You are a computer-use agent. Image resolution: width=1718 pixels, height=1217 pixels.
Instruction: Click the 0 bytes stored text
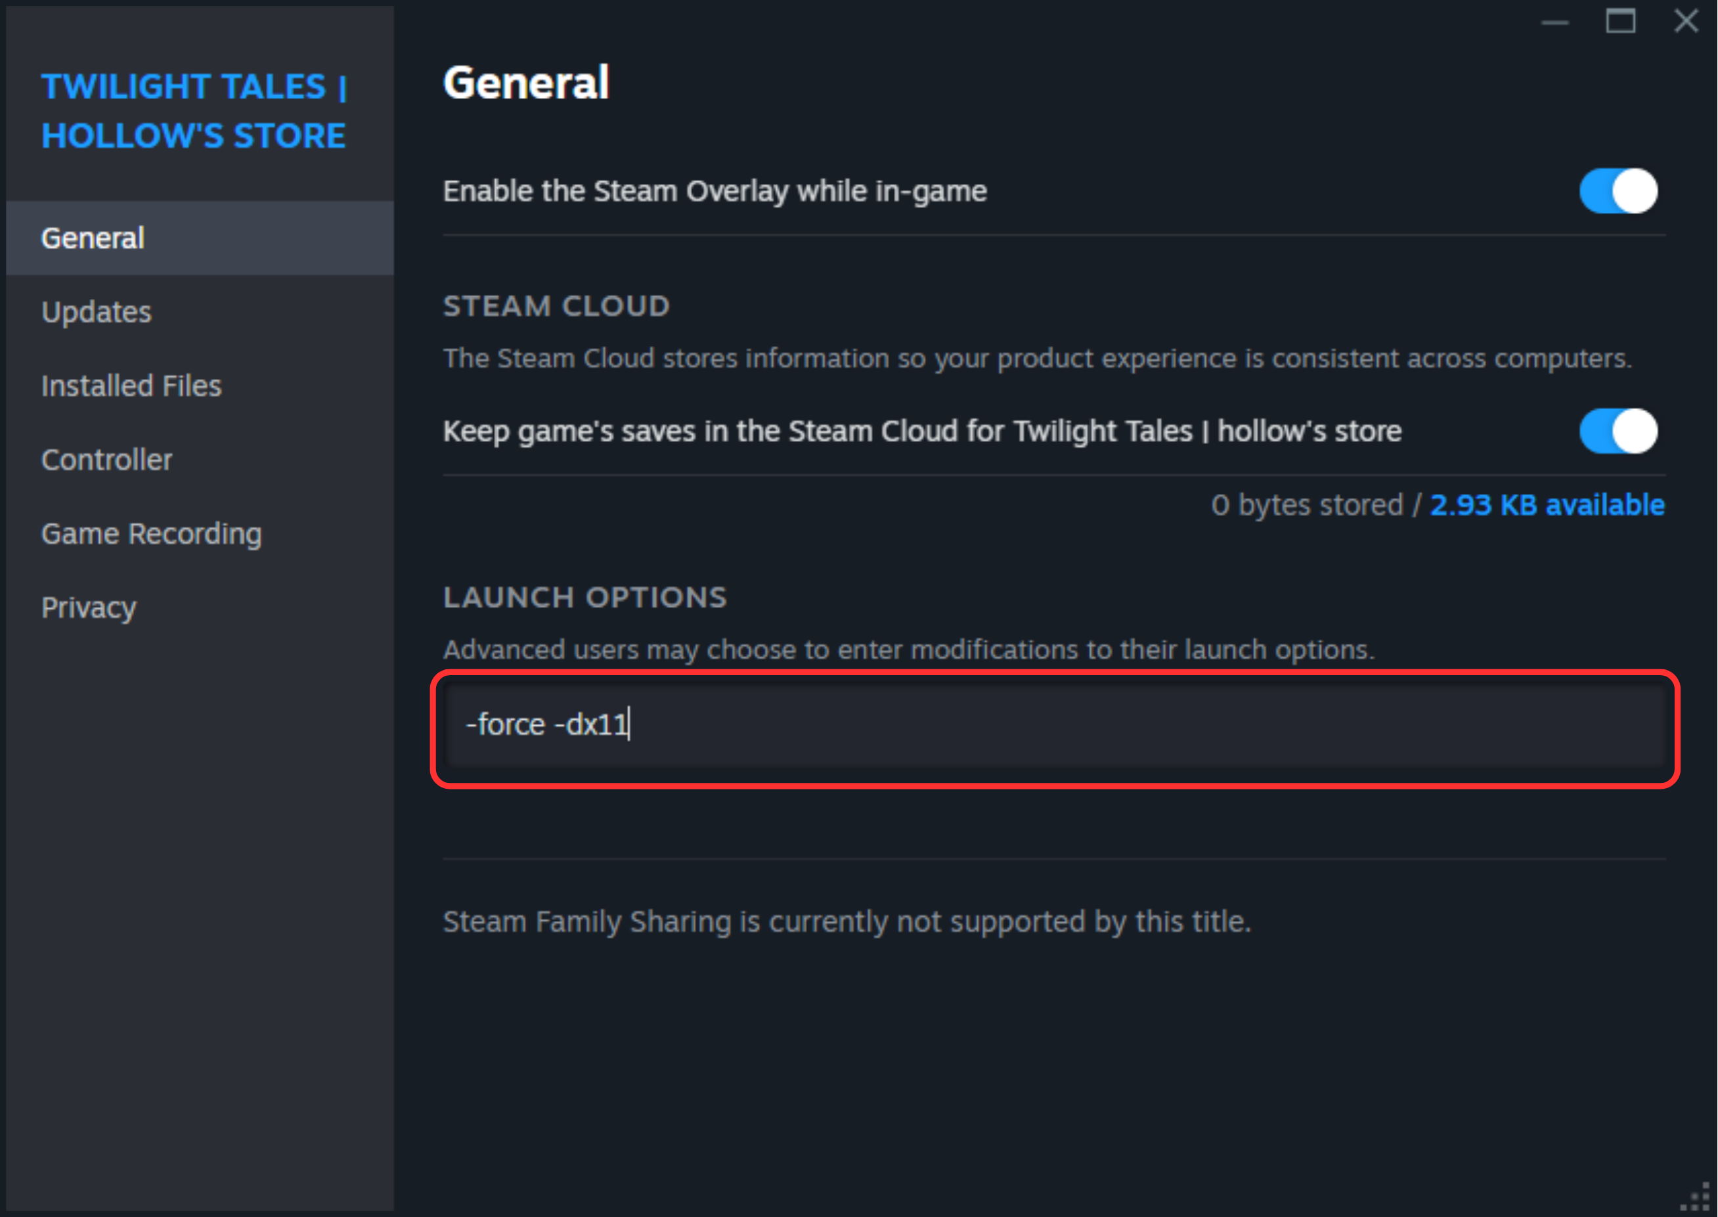(1307, 505)
